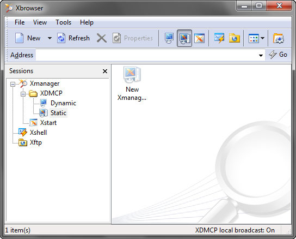Click the Xftp folder toolbar icon
Image resolution: width=296 pixels, height=239 pixels.
235,38
